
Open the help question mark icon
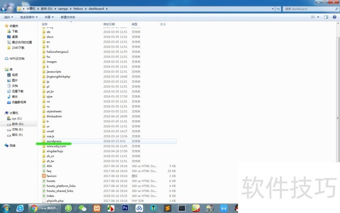click(x=334, y=17)
